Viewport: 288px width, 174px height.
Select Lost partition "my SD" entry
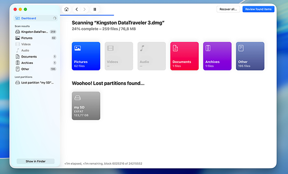35,83
